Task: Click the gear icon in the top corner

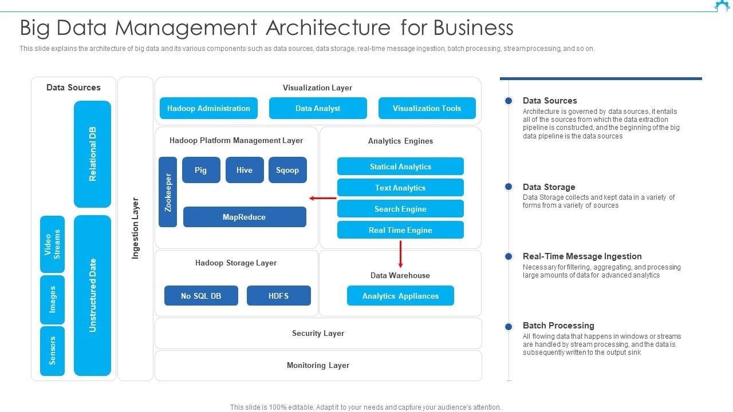Action: tap(723, 6)
